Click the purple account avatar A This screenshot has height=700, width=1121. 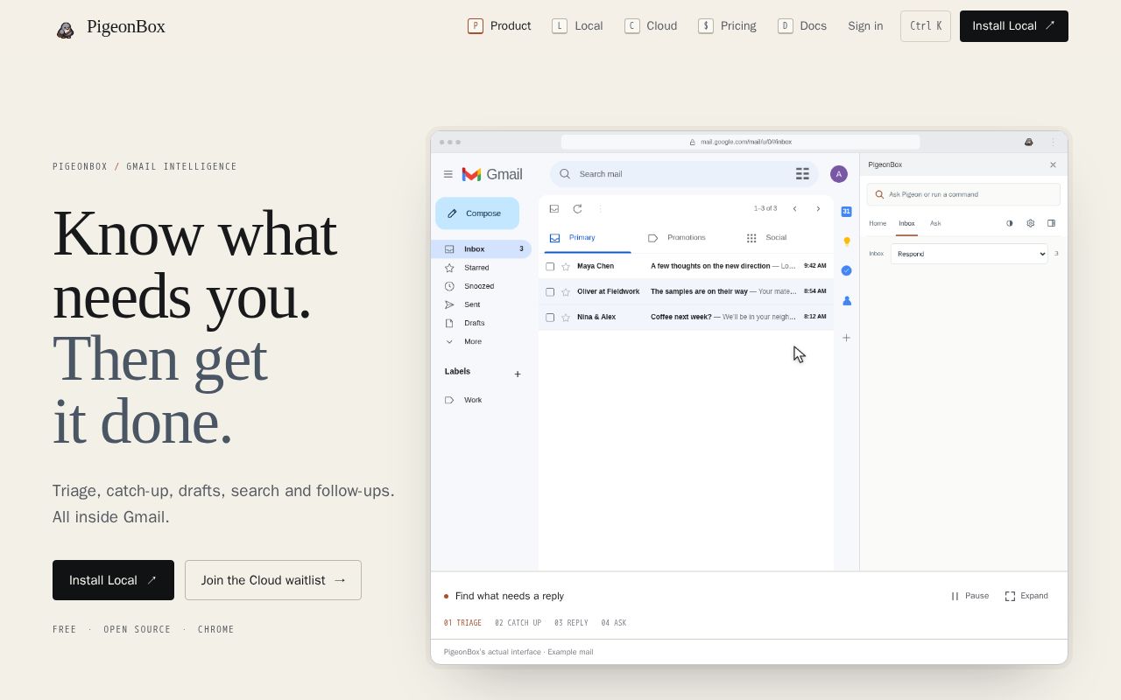click(x=839, y=174)
